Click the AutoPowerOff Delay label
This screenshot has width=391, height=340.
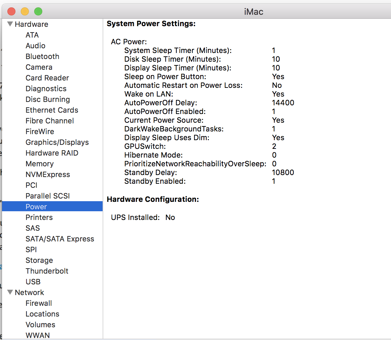click(161, 103)
